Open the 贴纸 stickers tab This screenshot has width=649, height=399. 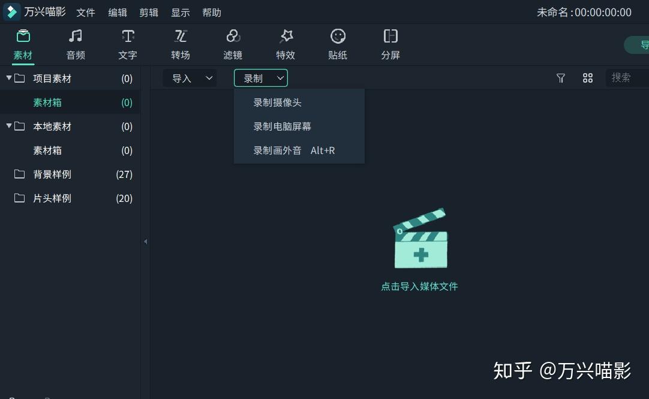(x=338, y=45)
